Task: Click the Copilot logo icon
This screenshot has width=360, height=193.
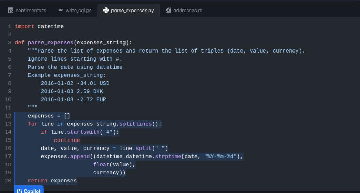Action: [19, 191]
